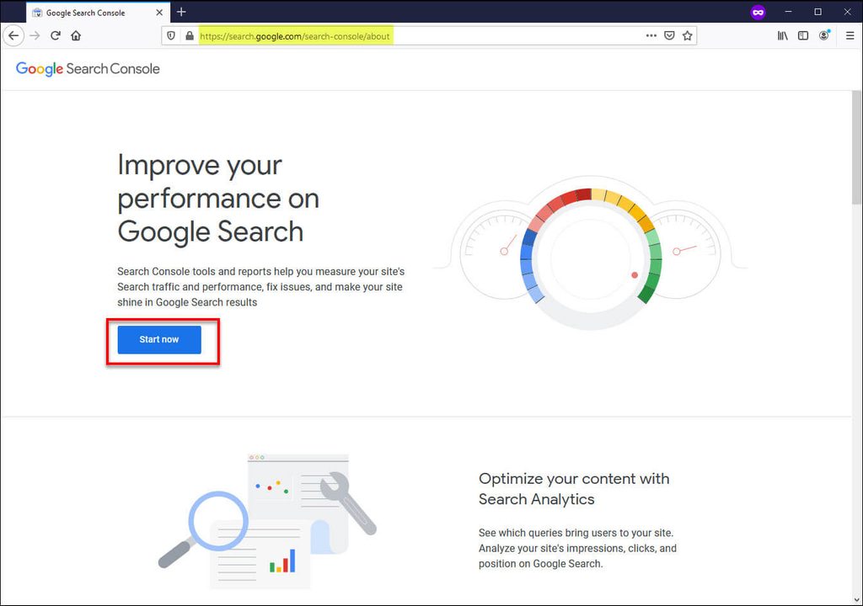Save page to Pocket
863x606 pixels.
(669, 35)
